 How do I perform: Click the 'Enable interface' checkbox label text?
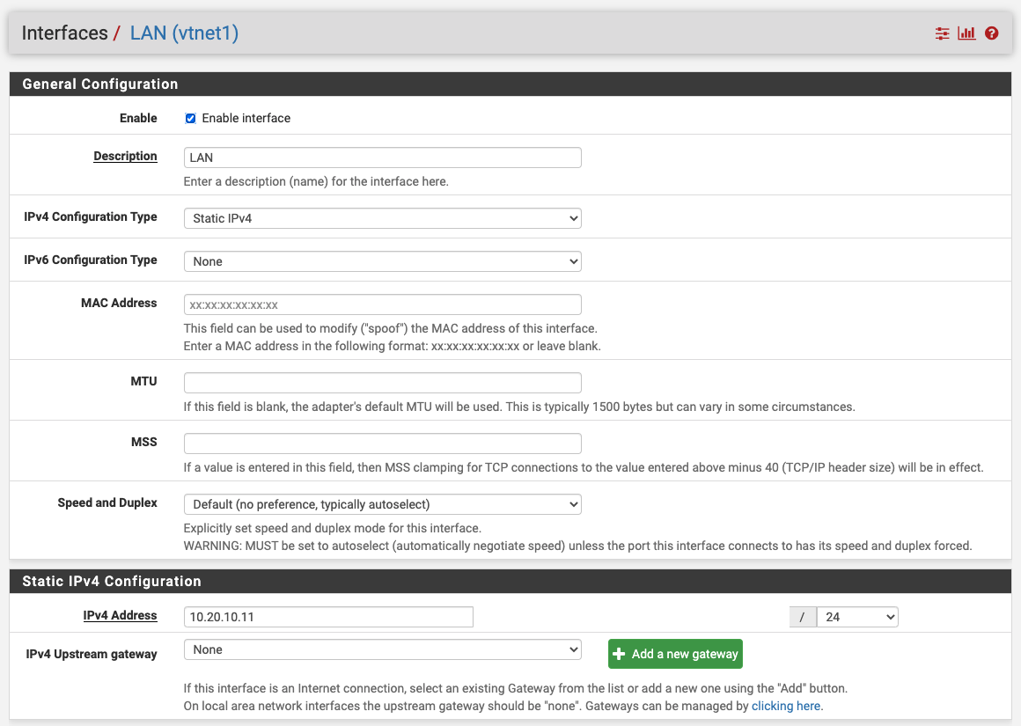coord(246,119)
